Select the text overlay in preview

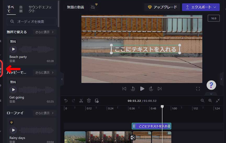click(145, 49)
